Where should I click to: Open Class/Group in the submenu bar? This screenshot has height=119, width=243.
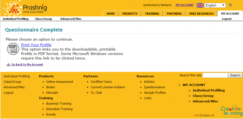tap(43, 19)
